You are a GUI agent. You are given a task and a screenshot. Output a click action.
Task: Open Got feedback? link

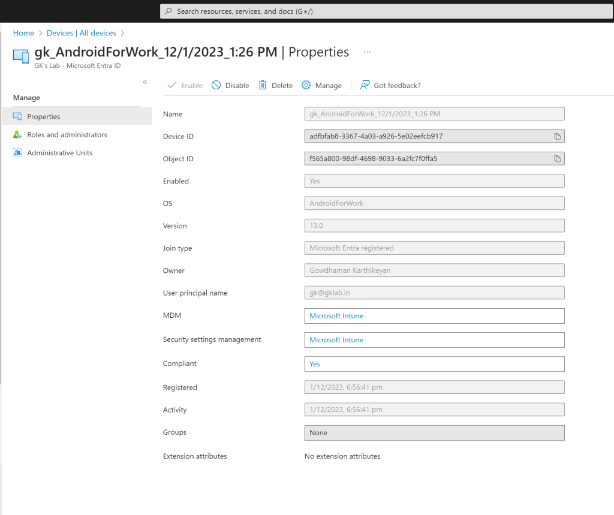[x=397, y=85]
